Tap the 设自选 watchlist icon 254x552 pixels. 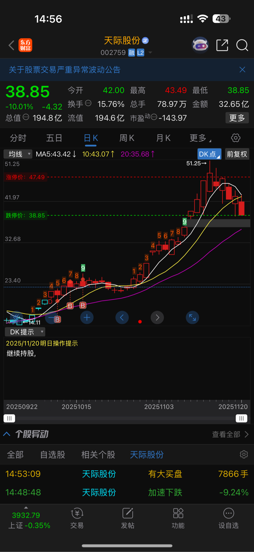pos(229,518)
